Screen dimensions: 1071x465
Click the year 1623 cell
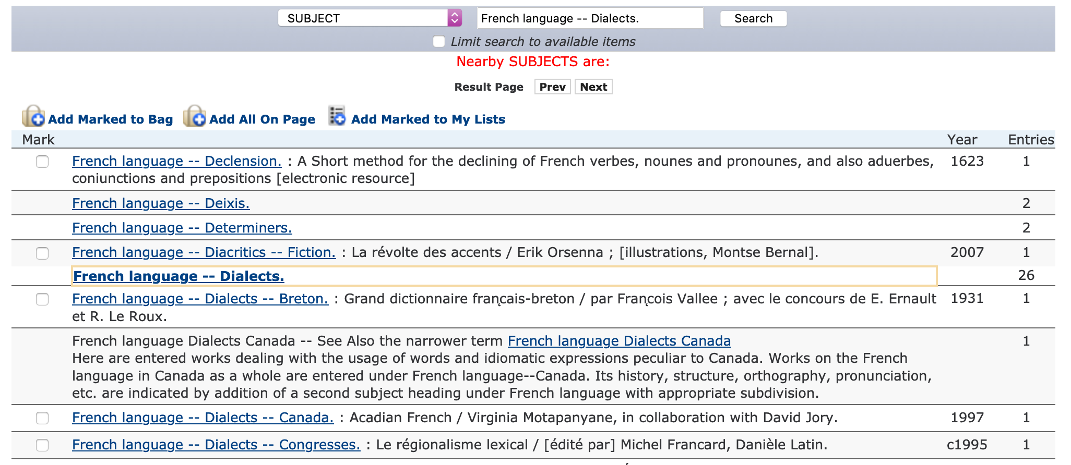(x=967, y=161)
